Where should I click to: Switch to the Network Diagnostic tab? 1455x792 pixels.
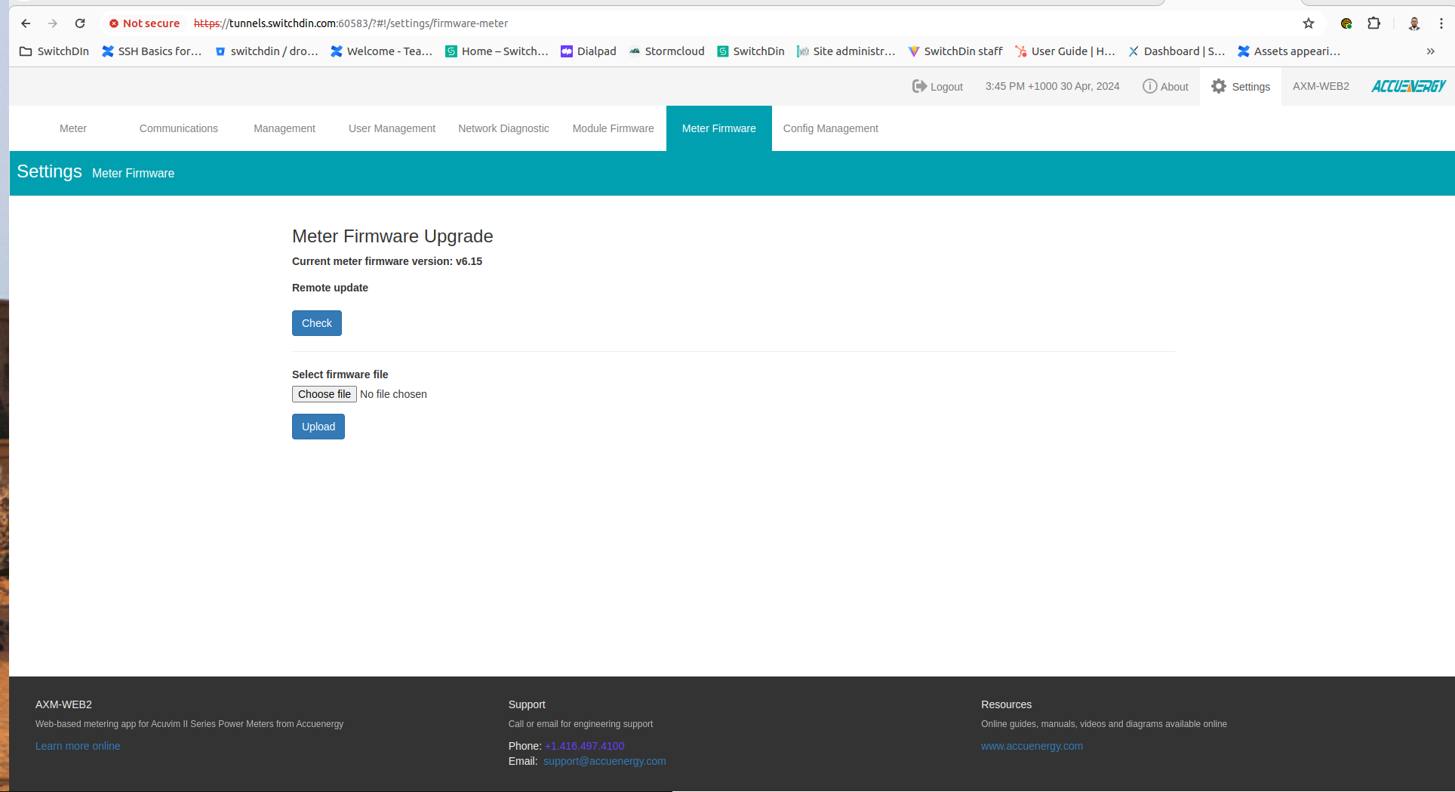tap(503, 128)
